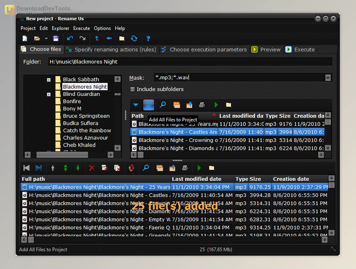356x269 pixels.
Task: Sort project list by Full path column
Action: click(x=95, y=179)
